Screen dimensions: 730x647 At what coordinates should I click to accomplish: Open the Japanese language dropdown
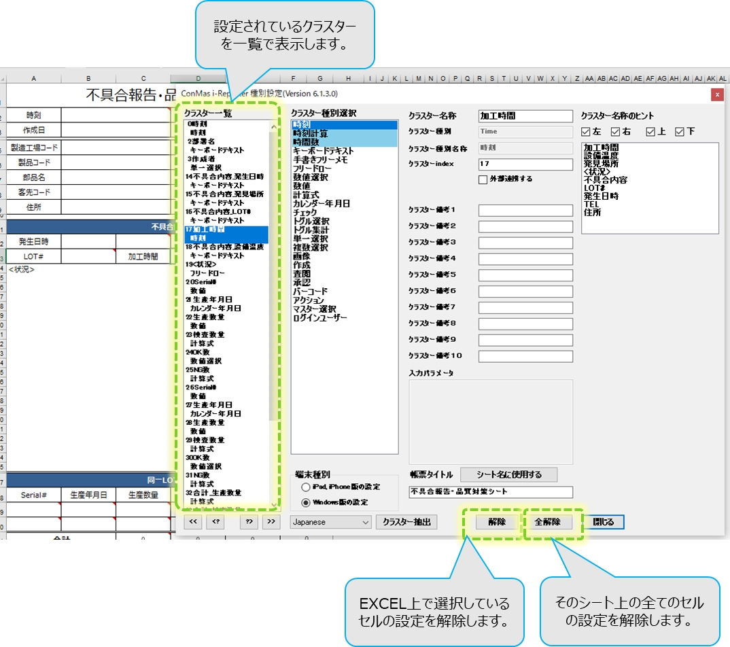[330, 522]
